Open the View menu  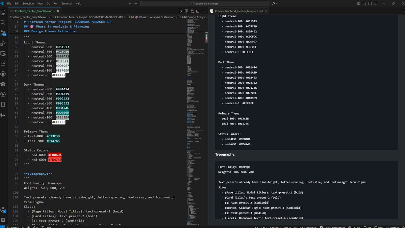point(40,4)
